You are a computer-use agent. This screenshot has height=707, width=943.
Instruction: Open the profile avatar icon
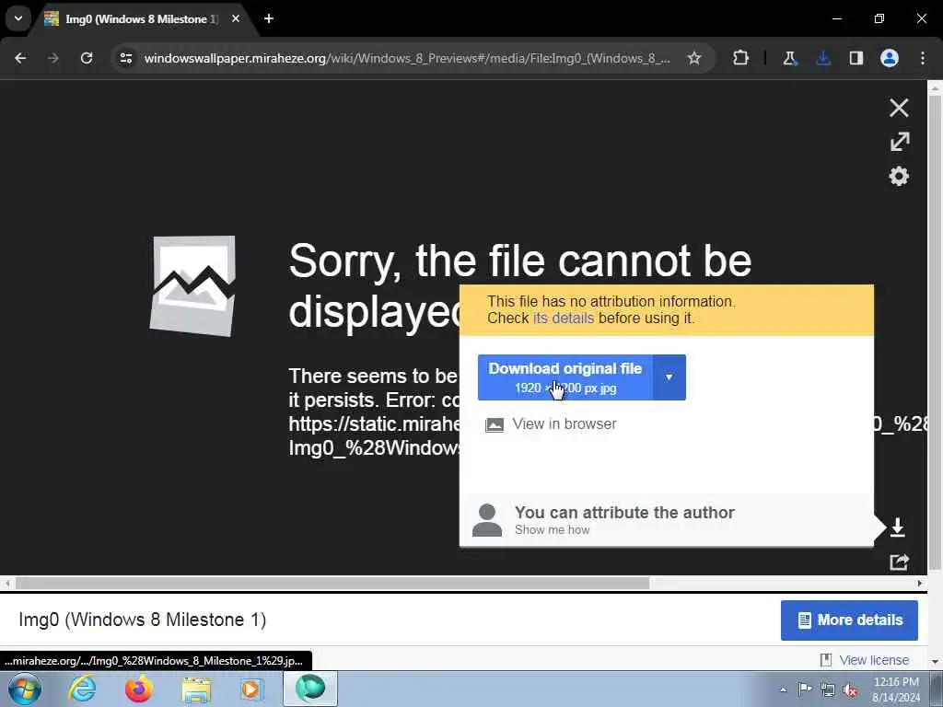(890, 58)
